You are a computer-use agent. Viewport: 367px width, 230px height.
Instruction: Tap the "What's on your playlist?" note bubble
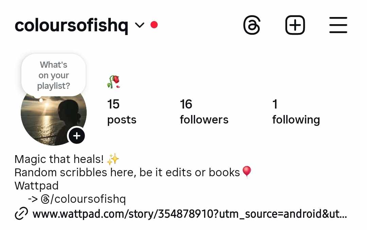54,75
